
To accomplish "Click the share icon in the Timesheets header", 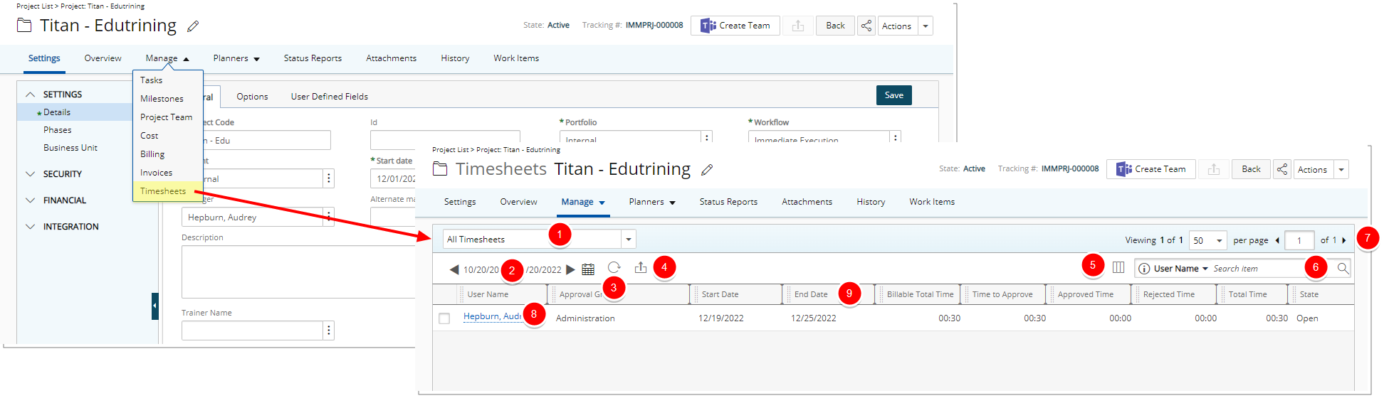I will [1282, 169].
